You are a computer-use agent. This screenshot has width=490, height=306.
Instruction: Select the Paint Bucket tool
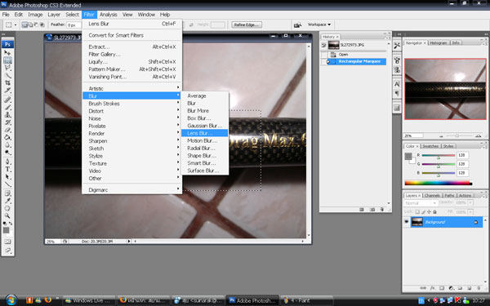coord(7,137)
